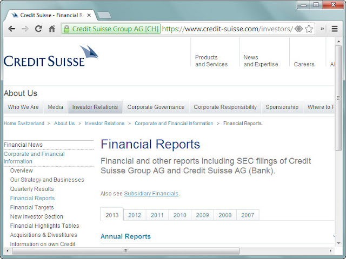Click the browser forward arrow

click(25, 29)
